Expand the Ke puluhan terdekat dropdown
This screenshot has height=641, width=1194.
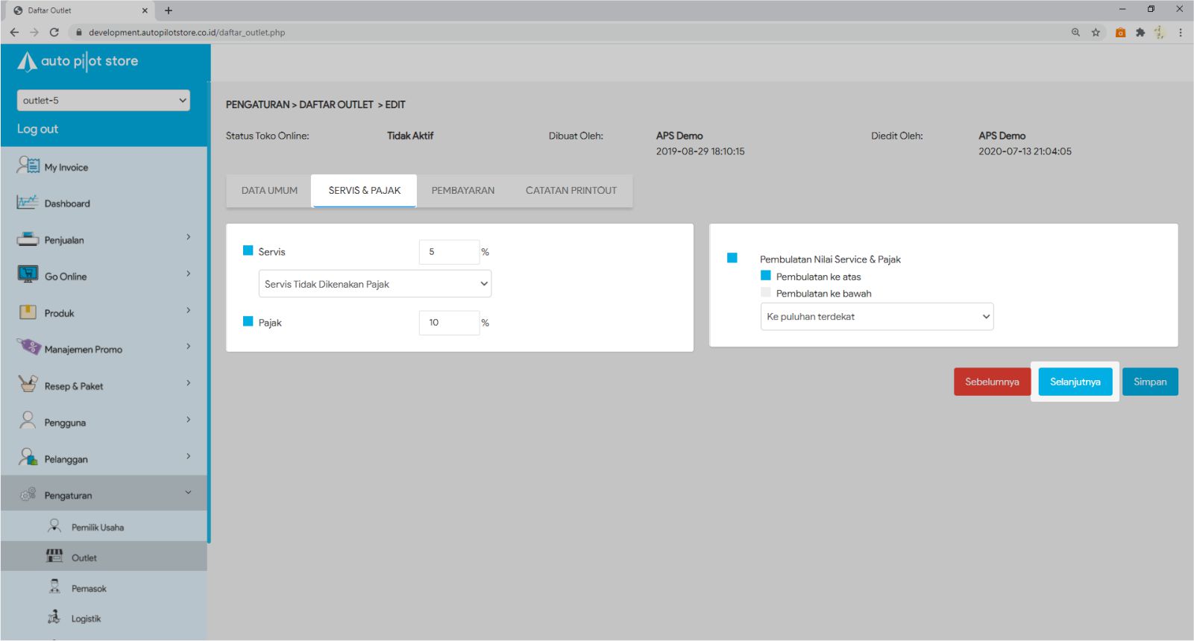click(x=876, y=317)
